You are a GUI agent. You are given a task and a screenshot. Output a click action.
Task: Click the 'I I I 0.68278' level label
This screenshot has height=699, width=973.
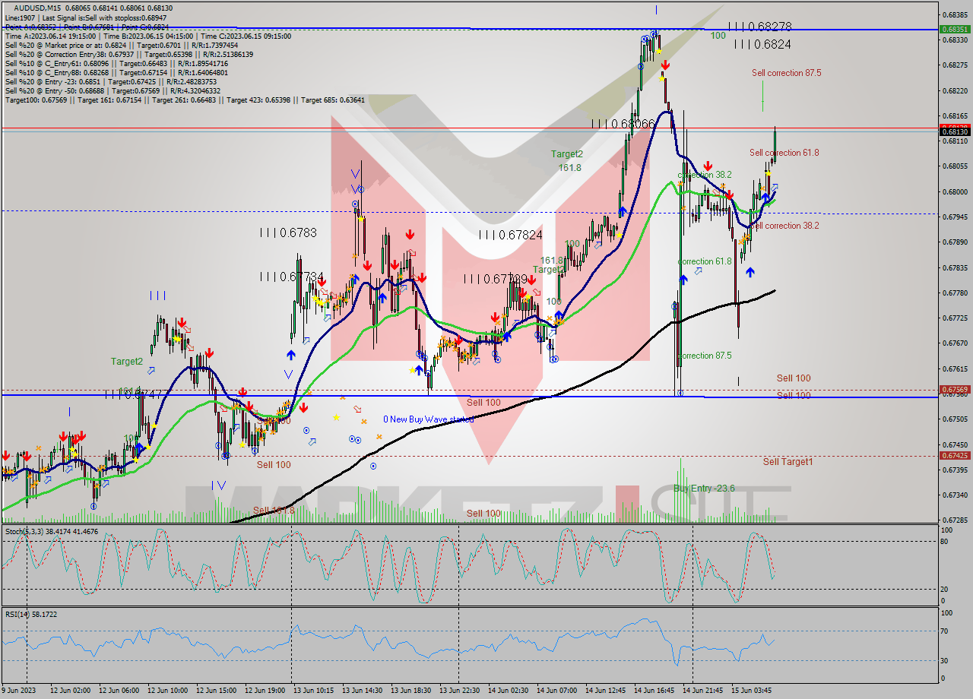point(759,26)
